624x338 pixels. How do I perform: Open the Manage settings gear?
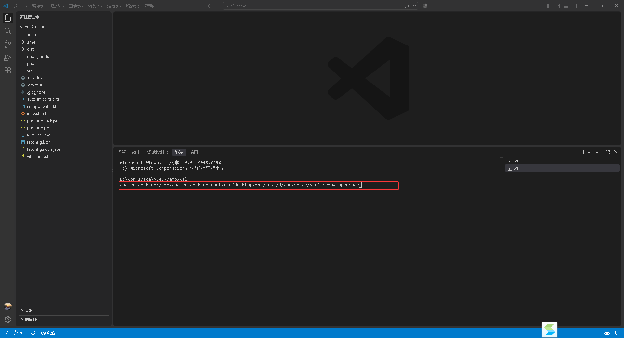(8, 320)
